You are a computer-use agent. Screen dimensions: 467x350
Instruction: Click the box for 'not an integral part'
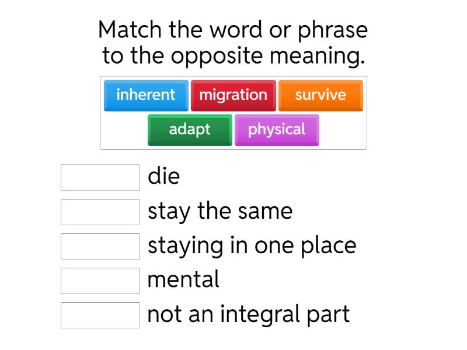coord(100,315)
